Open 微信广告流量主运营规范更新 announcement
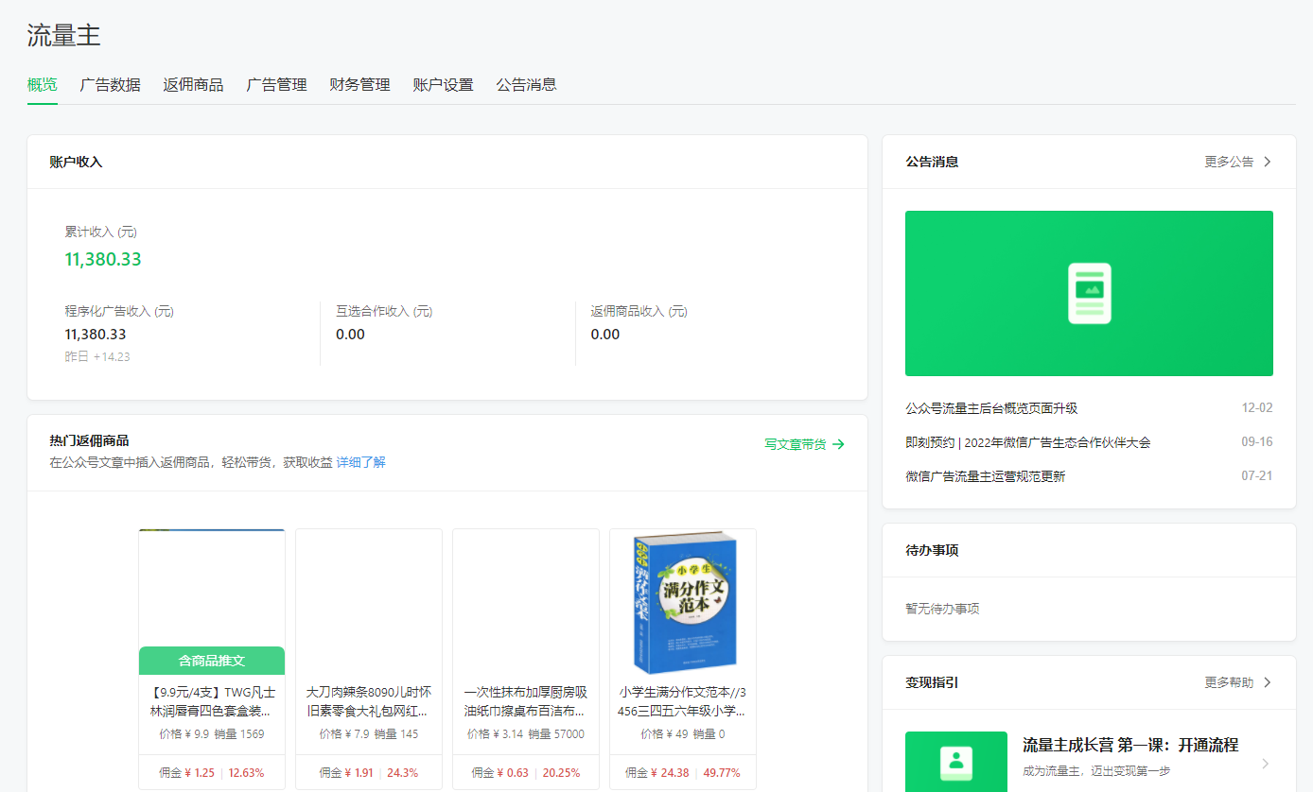 [985, 476]
